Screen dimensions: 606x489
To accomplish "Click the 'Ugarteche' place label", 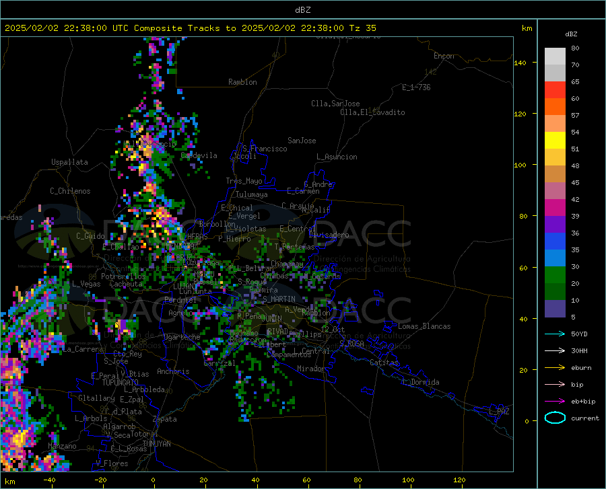I will [x=182, y=336].
